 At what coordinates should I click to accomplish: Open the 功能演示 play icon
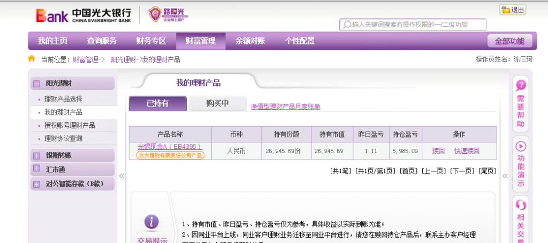point(520,146)
